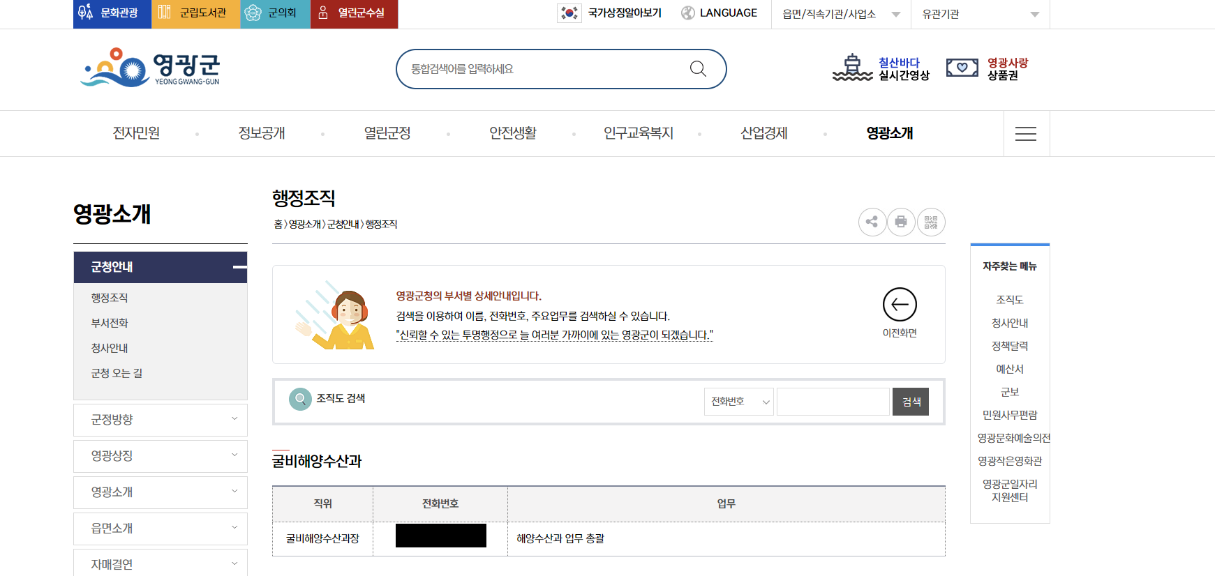This screenshot has height=576, width=1215.
Task: Open the 인구교육복지 menu
Action: [x=639, y=133]
